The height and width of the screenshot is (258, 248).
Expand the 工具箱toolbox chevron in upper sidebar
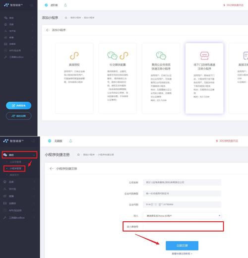pyautogui.click(x=32, y=57)
